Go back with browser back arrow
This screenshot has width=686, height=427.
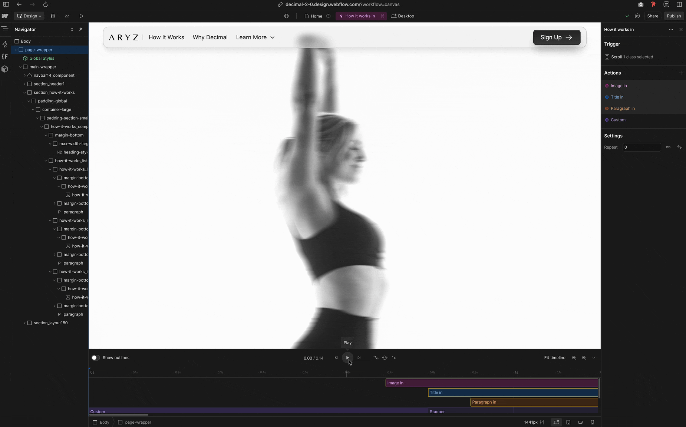tap(19, 4)
